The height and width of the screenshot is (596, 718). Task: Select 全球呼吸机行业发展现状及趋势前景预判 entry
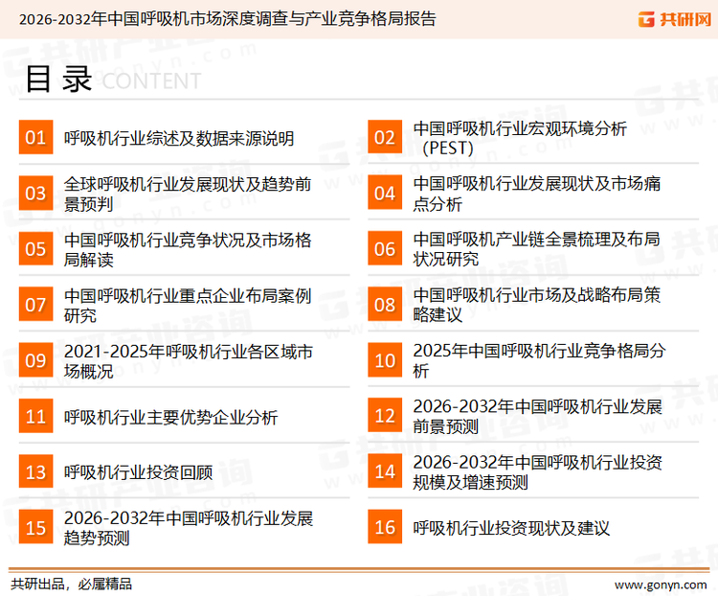click(x=188, y=194)
